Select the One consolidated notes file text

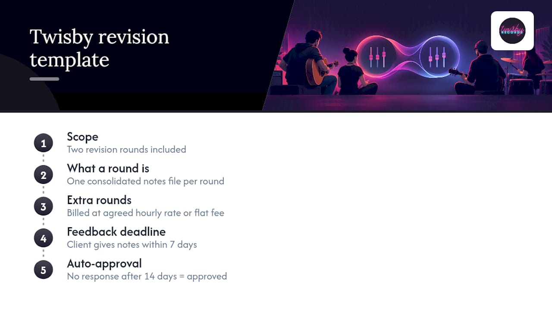click(145, 181)
